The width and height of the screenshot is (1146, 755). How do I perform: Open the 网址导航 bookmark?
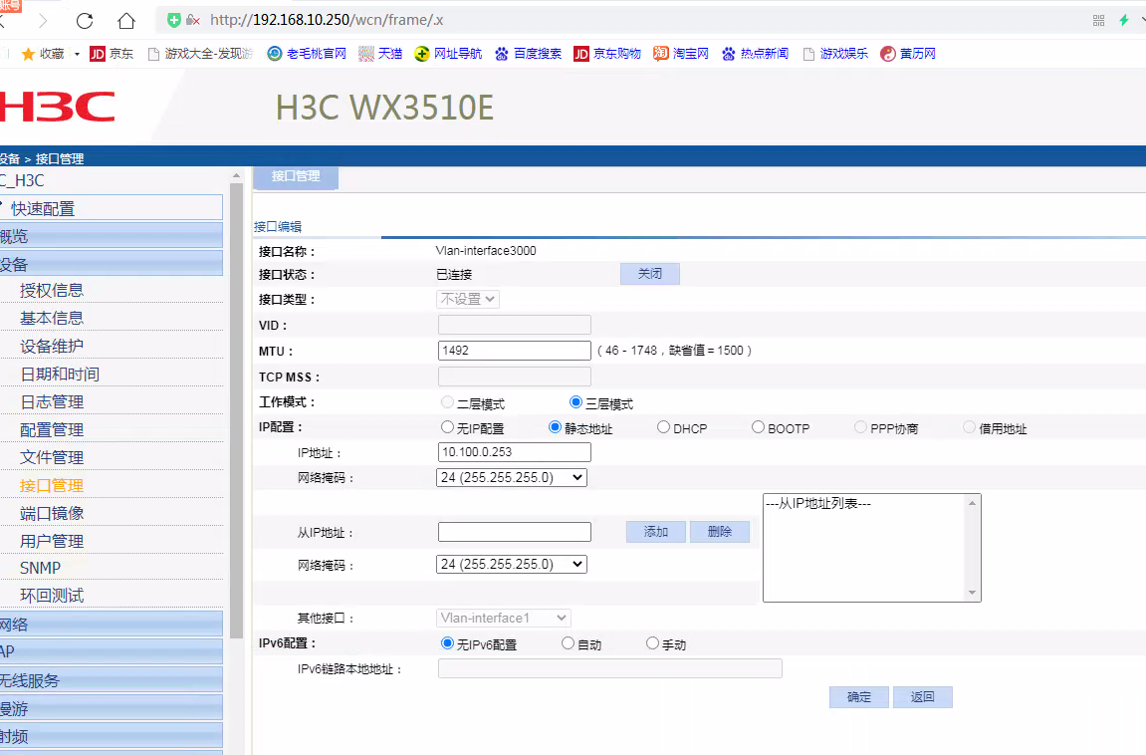(x=448, y=54)
